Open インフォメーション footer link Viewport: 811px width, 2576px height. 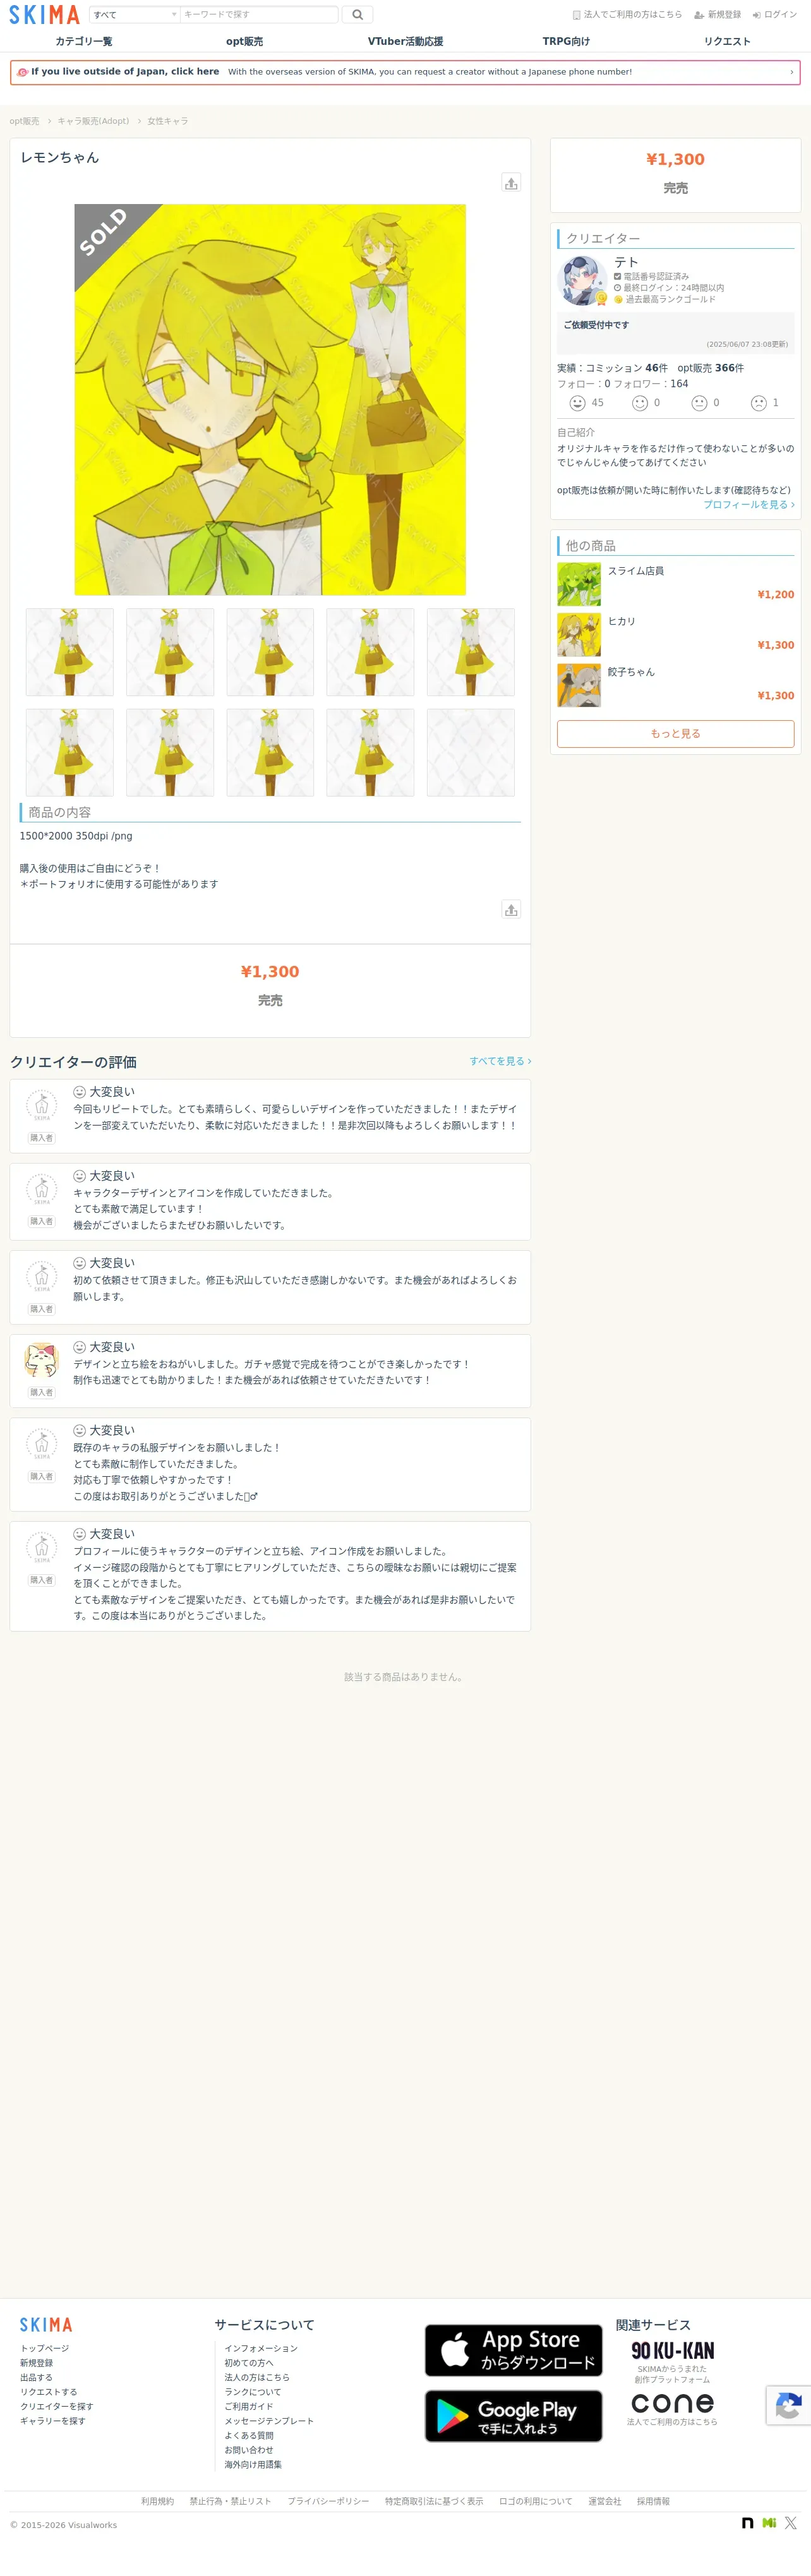[261, 2348]
